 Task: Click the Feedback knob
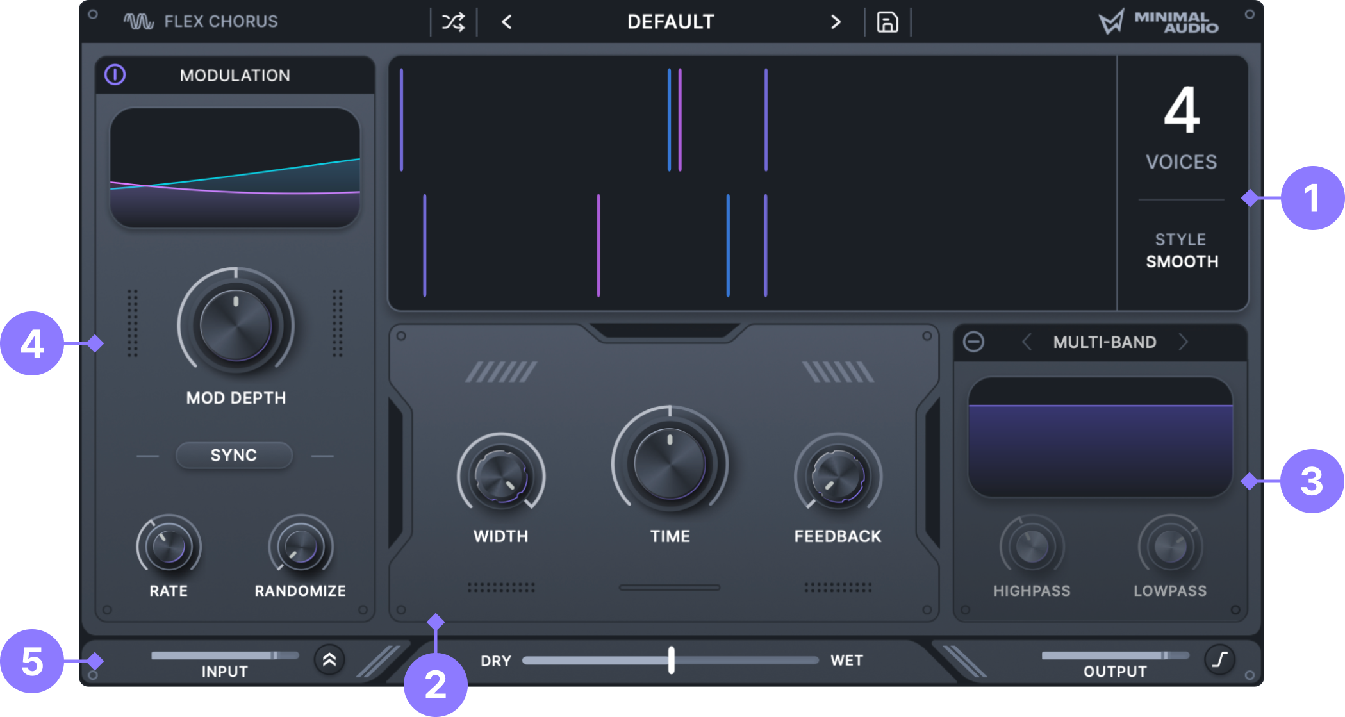coord(838,477)
